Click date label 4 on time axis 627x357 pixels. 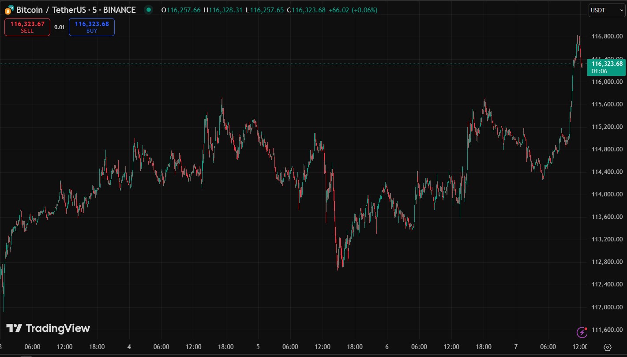pos(129,347)
